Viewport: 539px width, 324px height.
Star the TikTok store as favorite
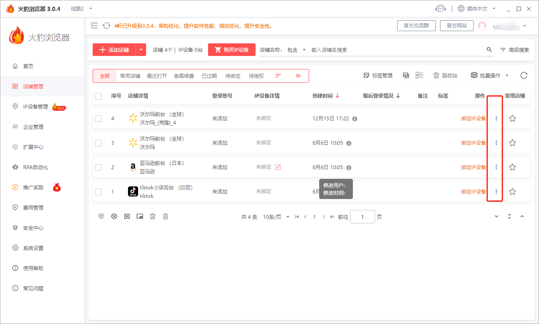[512, 191]
